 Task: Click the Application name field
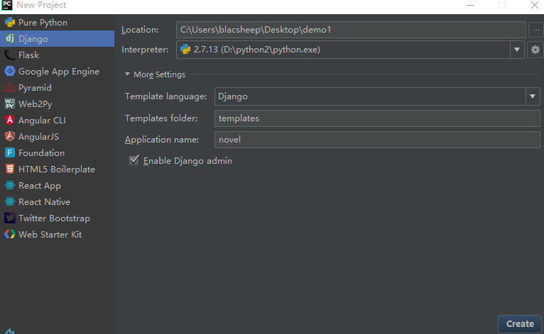click(x=376, y=140)
